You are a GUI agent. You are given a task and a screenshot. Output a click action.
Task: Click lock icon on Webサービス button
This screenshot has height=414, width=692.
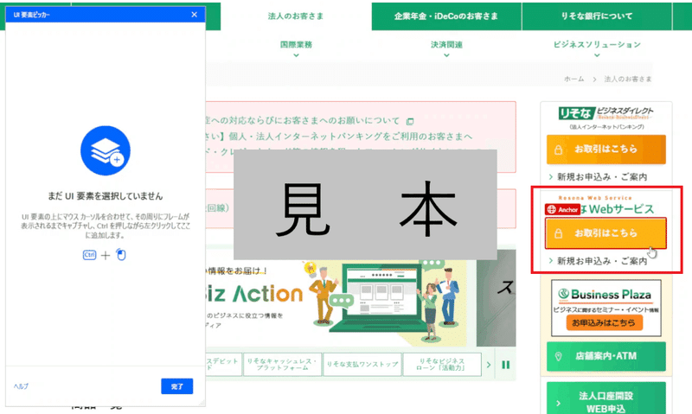[558, 233]
